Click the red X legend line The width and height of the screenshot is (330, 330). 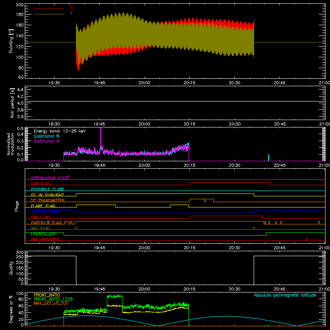click(x=49, y=9)
